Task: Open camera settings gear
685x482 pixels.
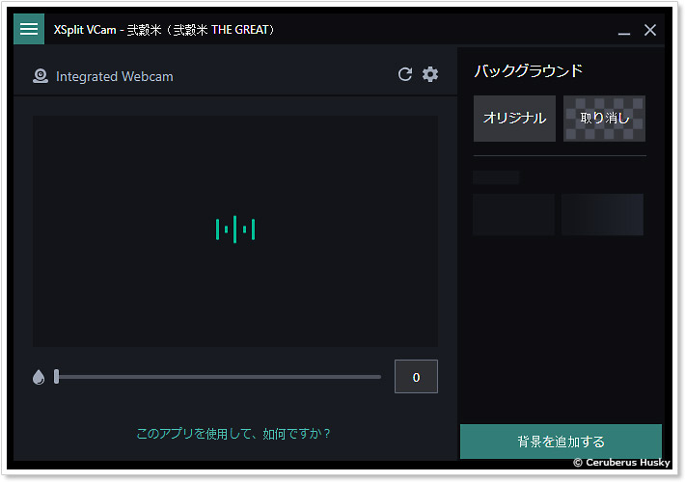Action: pos(430,74)
